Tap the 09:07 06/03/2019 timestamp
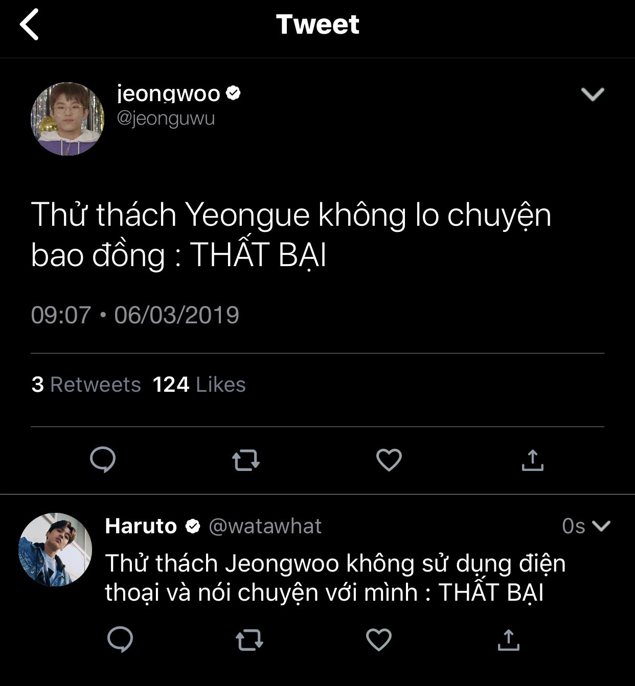Image resolution: width=635 pixels, height=686 pixels. point(135,315)
